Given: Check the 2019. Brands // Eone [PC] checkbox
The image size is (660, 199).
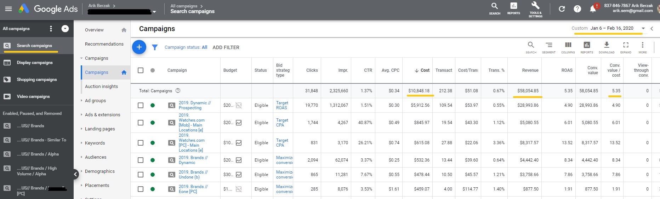Looking at the screenshot, I should point(141,189).
